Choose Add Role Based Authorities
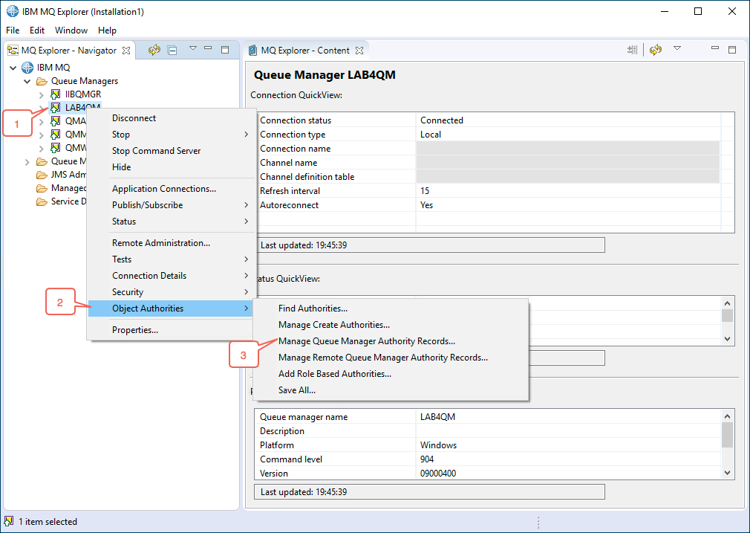The image size is (750, 533). pyautogui.click(x=391, y=373)
